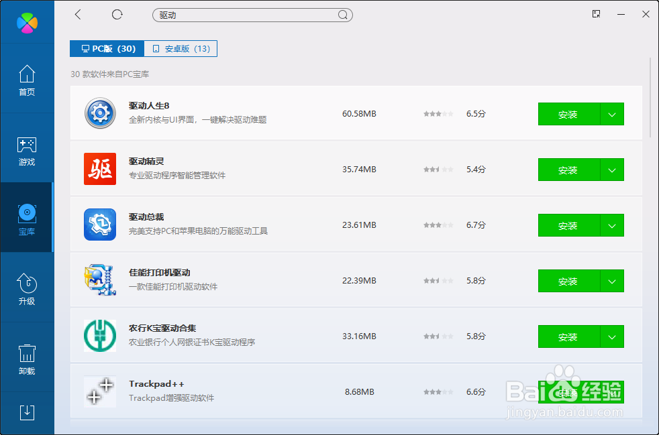Click description 农业银行个人网银证书K宝驱动程序

(x=192, y=343)
